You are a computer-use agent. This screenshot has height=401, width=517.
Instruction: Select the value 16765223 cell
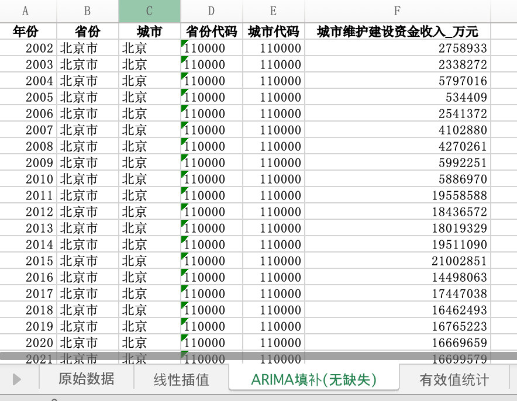[398, 326]
